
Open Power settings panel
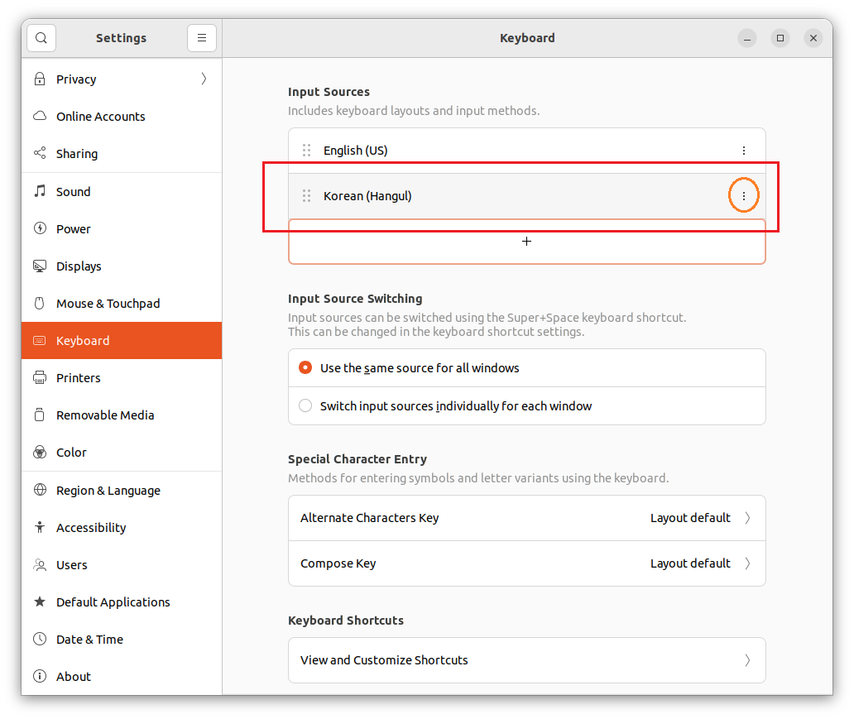coord(122,228)
